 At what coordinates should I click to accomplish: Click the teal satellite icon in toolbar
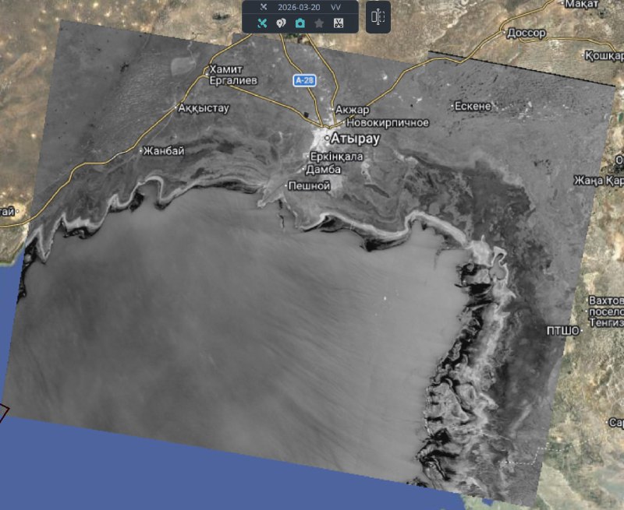(x=262, y=23)
